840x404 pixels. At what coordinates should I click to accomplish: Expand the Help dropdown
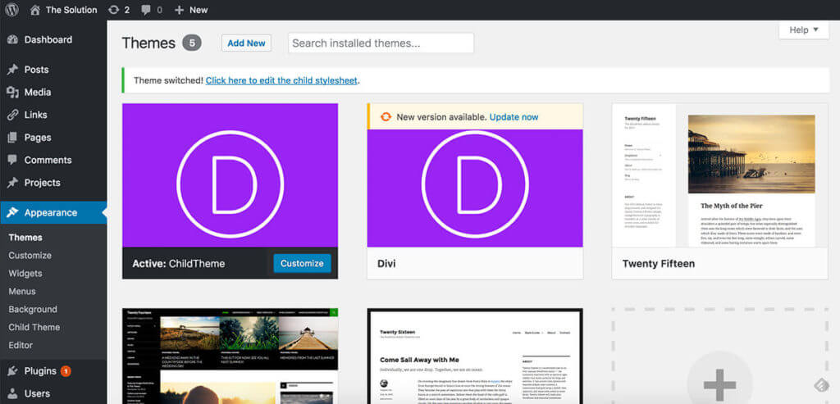(x=804, y=30)
